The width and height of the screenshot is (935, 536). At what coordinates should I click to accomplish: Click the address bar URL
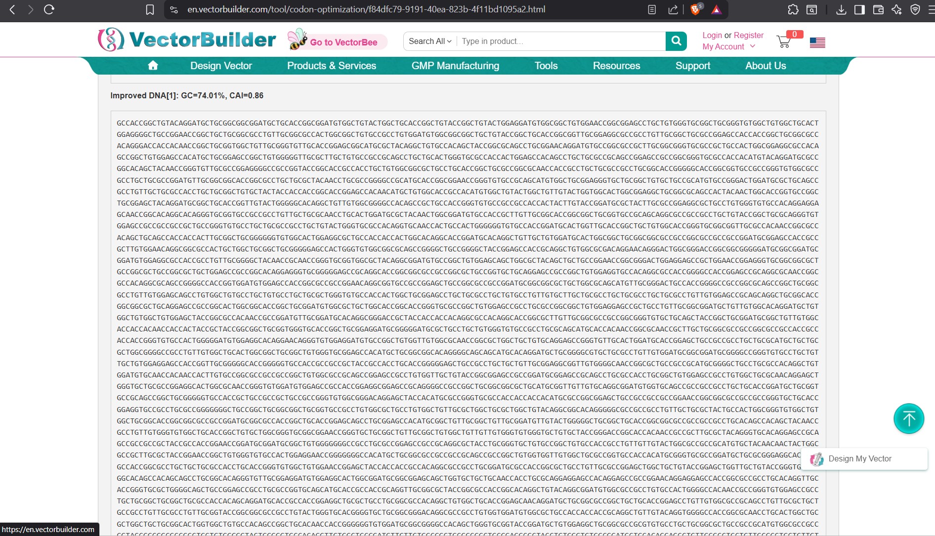click(366, 9)
